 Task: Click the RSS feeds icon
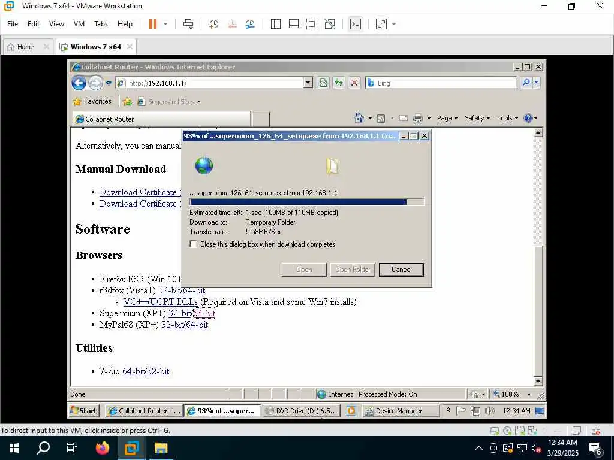pyautogui.click(x=381, y=118)
